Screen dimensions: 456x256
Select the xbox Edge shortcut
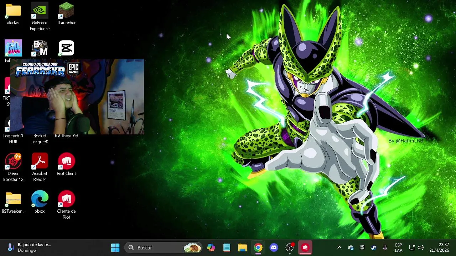click(x=40, y=202)
